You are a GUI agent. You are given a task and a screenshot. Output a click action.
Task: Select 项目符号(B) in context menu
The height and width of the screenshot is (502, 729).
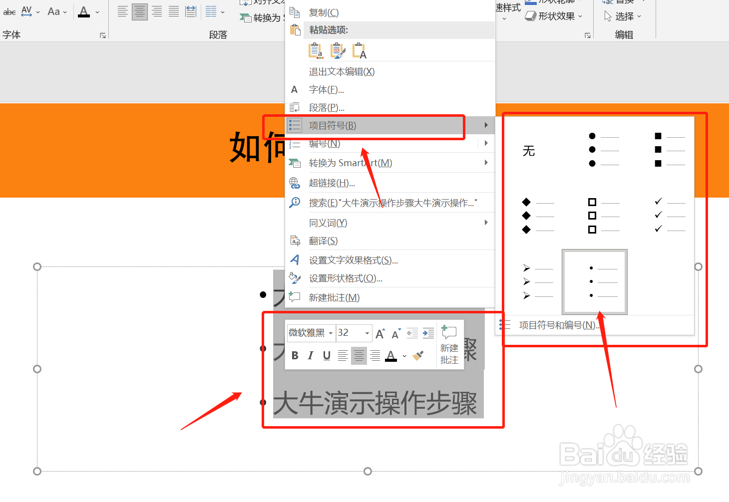click(390, 125)
